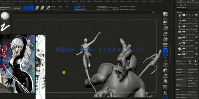Click the List All button

pyautogui.click(x=181, y=61)
